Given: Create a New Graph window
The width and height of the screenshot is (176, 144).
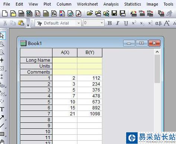Looking at the screenshot, I should click(38, 13).
